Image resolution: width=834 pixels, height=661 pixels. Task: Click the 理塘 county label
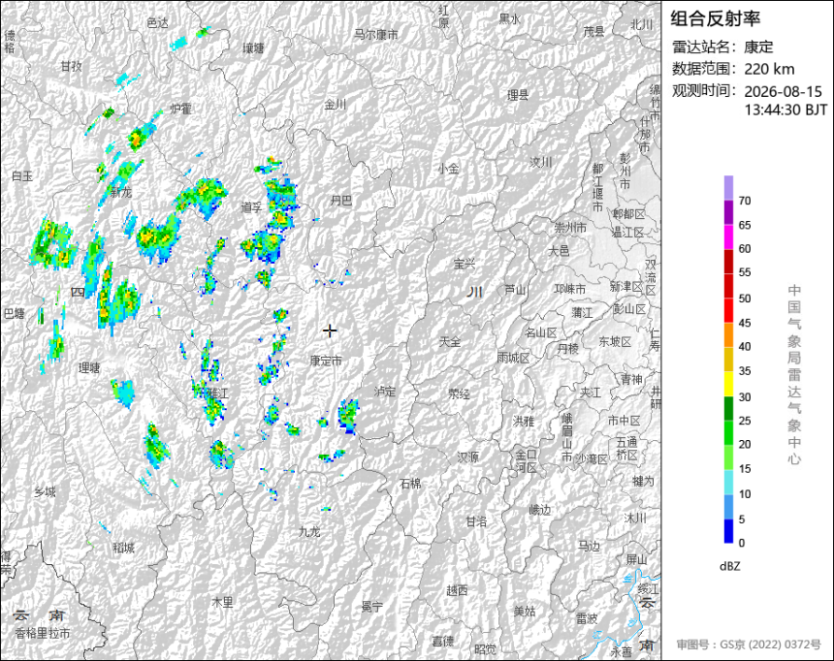click(x=89, y=367)
